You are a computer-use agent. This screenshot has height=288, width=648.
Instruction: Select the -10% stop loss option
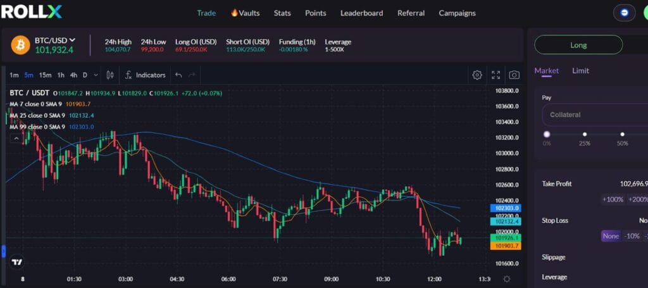[632, 236]
